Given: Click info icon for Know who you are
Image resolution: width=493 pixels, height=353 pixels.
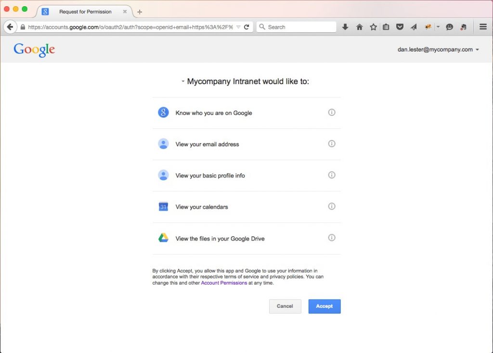Looking at the screenshot, I should click(x=332, y=112).
